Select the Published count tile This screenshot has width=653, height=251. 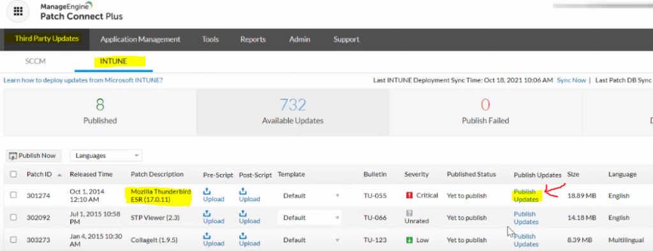pos(100,112)
